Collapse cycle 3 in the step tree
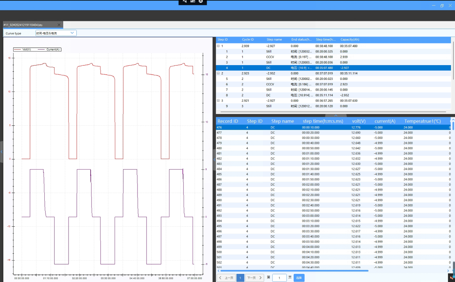 pos(218,100)
